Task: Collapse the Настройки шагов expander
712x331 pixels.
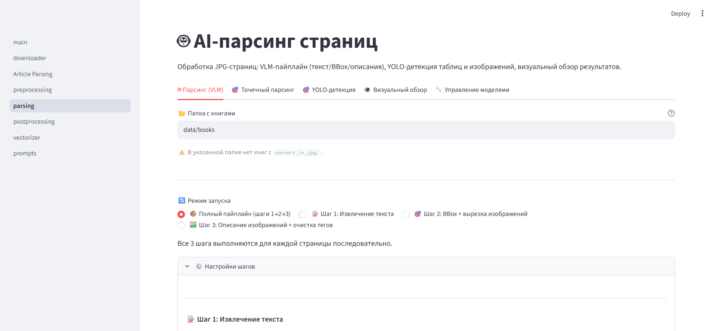Action: 426,266
